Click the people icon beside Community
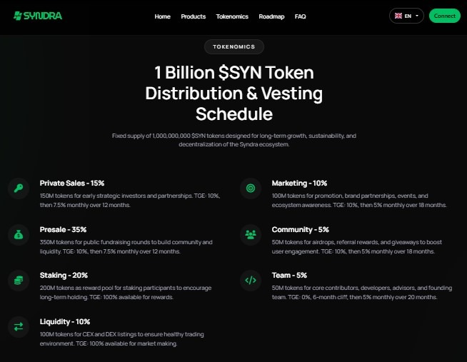The width and height of the screenshot is (467, 362). coord(250,234)
